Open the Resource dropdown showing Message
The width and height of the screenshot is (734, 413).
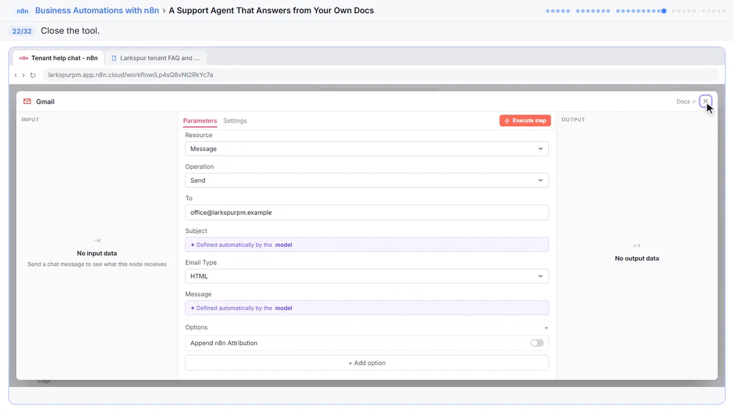[366, 149]
